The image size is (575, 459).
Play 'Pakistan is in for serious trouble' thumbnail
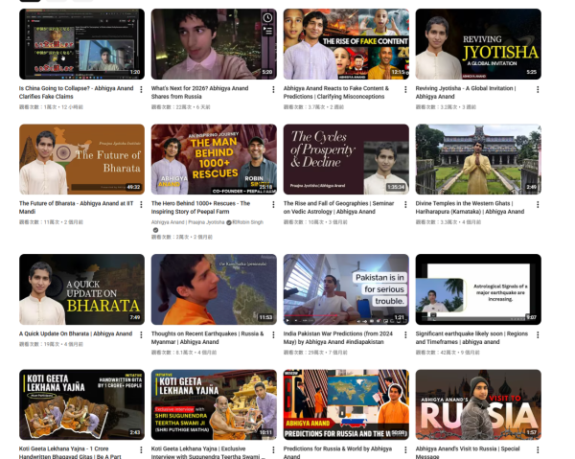pyautogui.click(x=346, y=288)
